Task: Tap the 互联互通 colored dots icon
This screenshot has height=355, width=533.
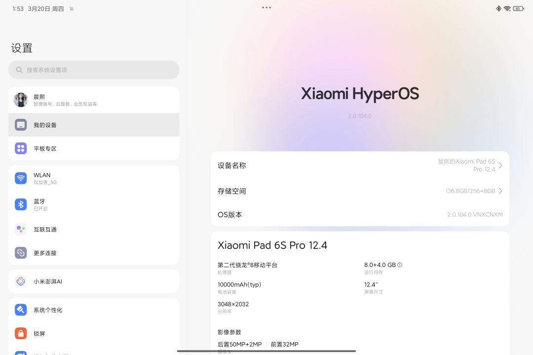Action: 21,229
